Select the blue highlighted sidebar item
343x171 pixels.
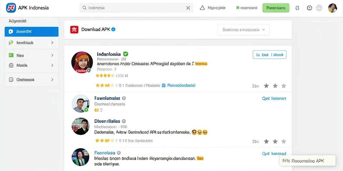(x=31, y=32)
